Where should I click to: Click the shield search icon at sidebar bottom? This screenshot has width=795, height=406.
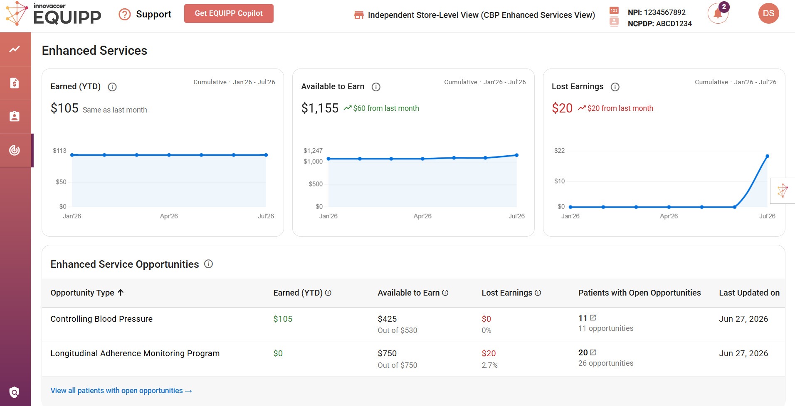15,392
